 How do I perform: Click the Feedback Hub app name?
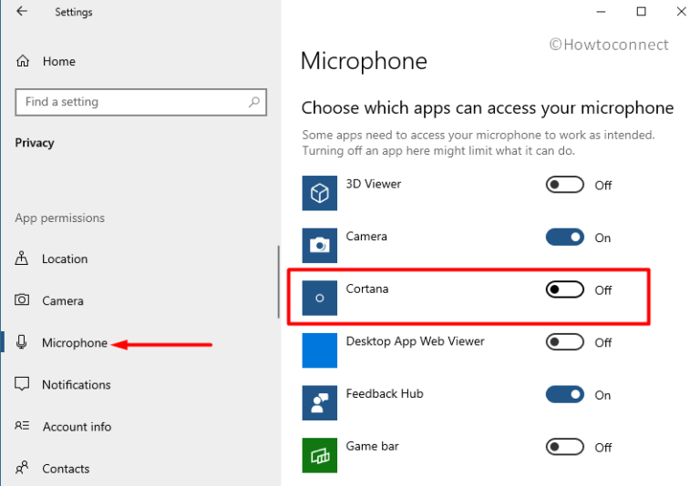pos(385,394)
